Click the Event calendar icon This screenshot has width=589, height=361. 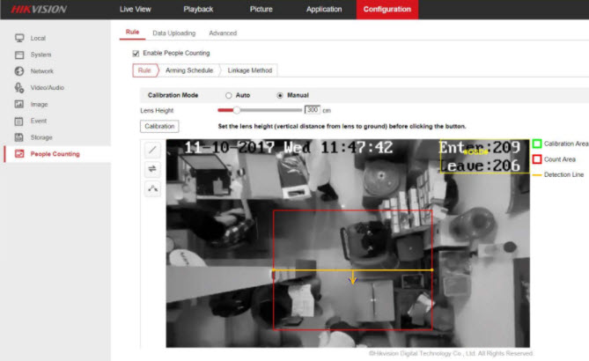tap(19, 121)
